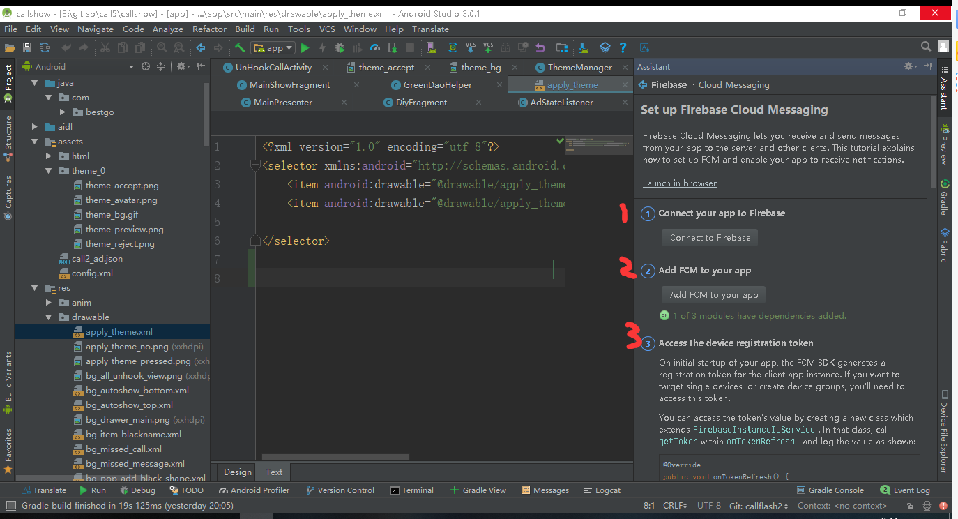Toggle the Captures tool window button
The height and width of the screenshot is (519, 958).
click(8, 197)
